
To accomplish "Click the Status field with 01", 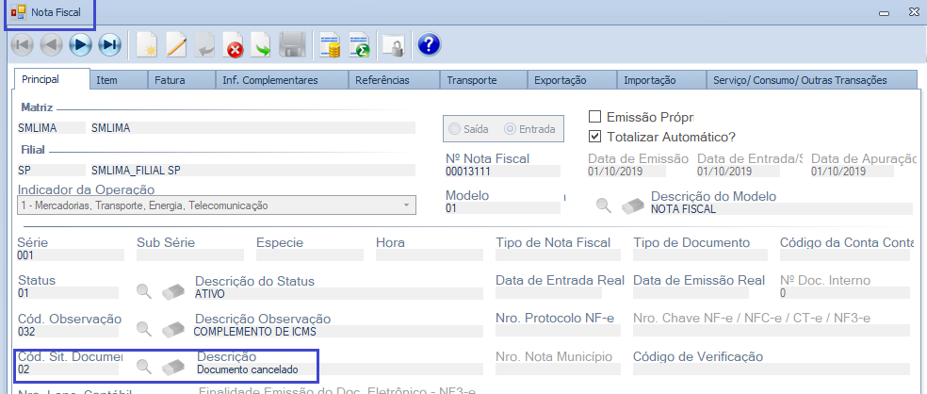I will 68,293.
